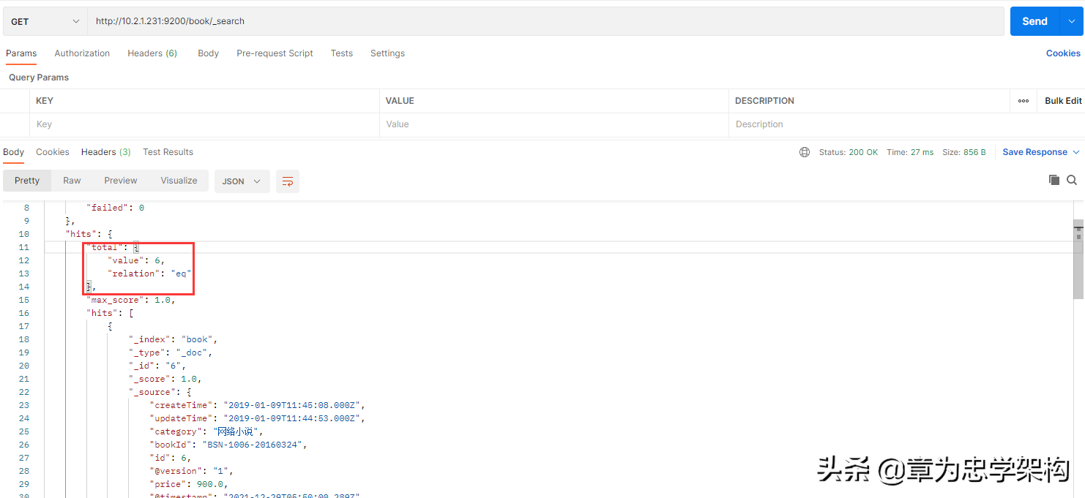Copy the response with the copy icon

point(1054,180)
